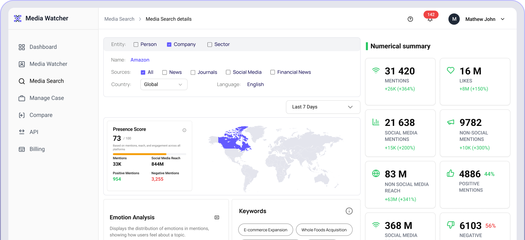The height and width of the screenshot is (240, 525).
Task: Open the 31 420 Mentions summary card
Action: (x=400, y=82)
